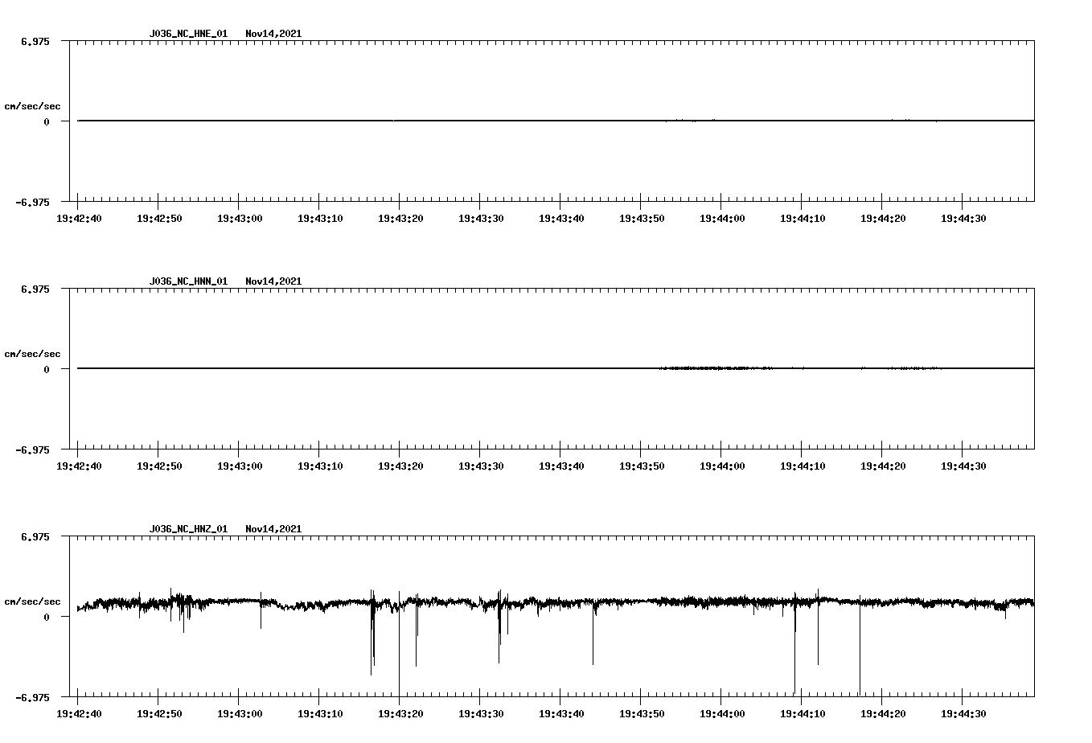Click the J036_NC_HNZ_01 channel title
The height and width of the screenshot is (743, 1092).
[x=188, y=529]
